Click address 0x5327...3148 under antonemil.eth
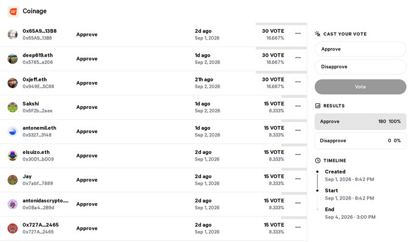Image resolution: width=414 pixels, height=242 pixels. click(37, 135)
